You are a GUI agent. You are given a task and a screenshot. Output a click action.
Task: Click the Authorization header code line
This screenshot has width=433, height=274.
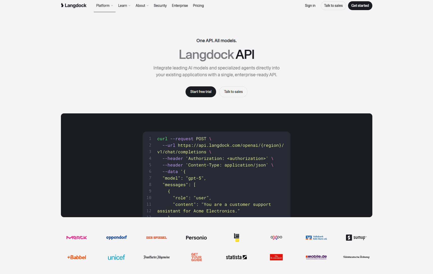[x=218, y=159]
